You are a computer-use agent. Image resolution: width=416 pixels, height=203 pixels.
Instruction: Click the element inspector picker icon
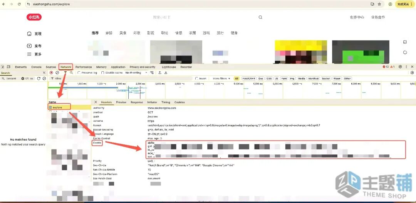[3, 67]
